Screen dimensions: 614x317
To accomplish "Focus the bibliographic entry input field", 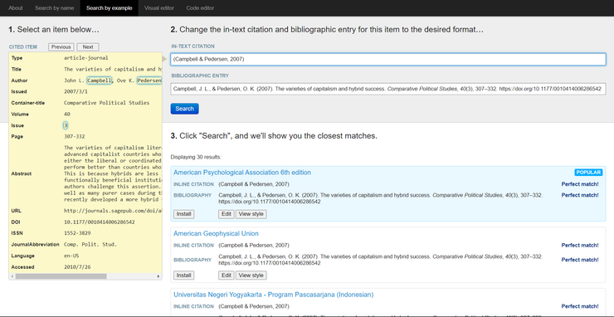I will click(388, 89).
